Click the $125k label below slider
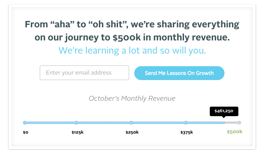This screenshot has width=263, height=155. pyautogui.click(x=77, y=132)
